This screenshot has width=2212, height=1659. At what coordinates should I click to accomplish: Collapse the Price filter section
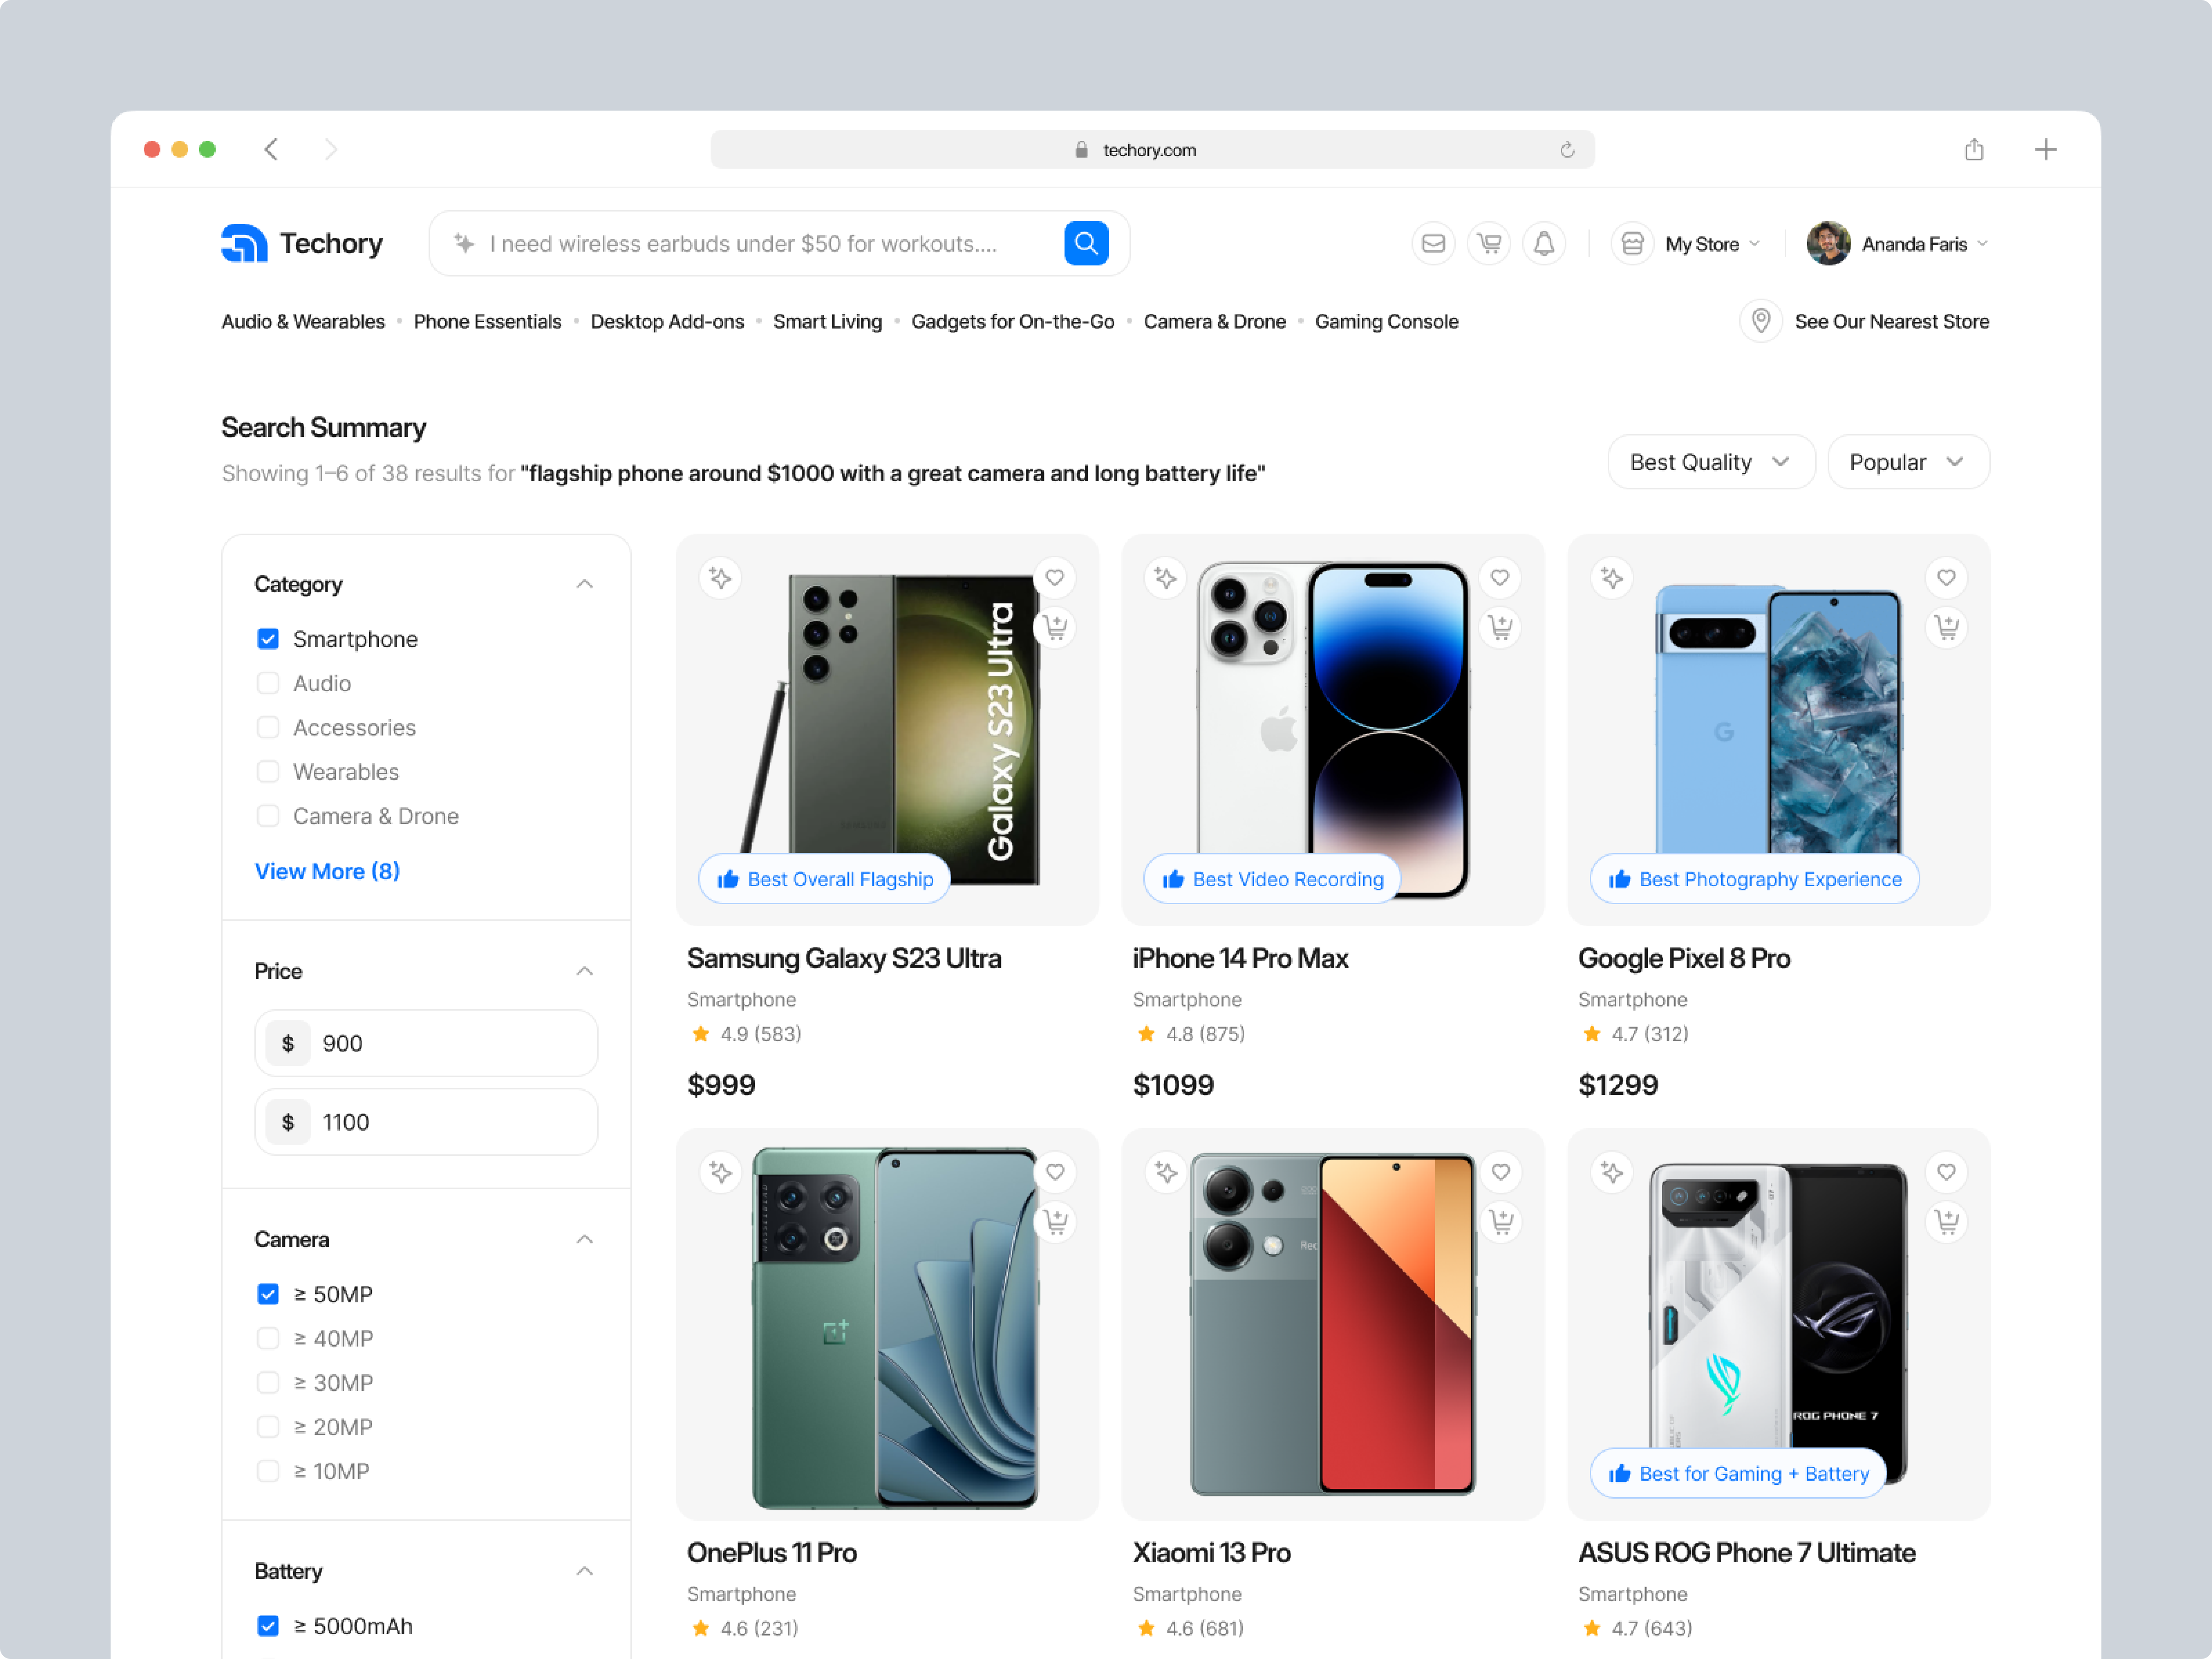pyautogui.click(x=585, y=970)
